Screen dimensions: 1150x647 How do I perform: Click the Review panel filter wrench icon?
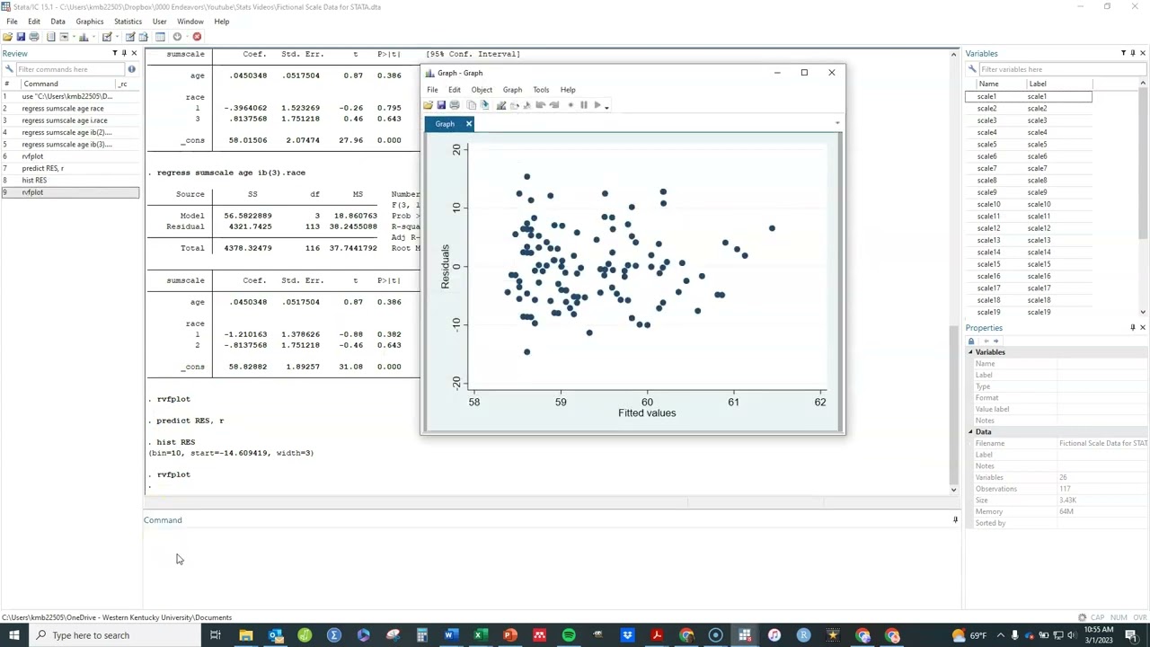point(9,69)
